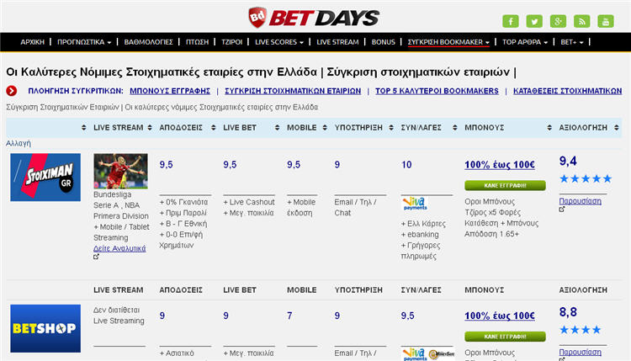
Task: Open the Google Plus social icon
Action: (558, 21)
